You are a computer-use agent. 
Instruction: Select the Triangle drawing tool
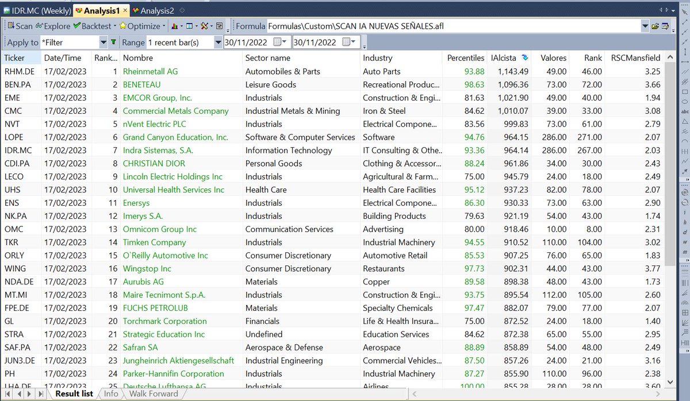click(684, 121)
